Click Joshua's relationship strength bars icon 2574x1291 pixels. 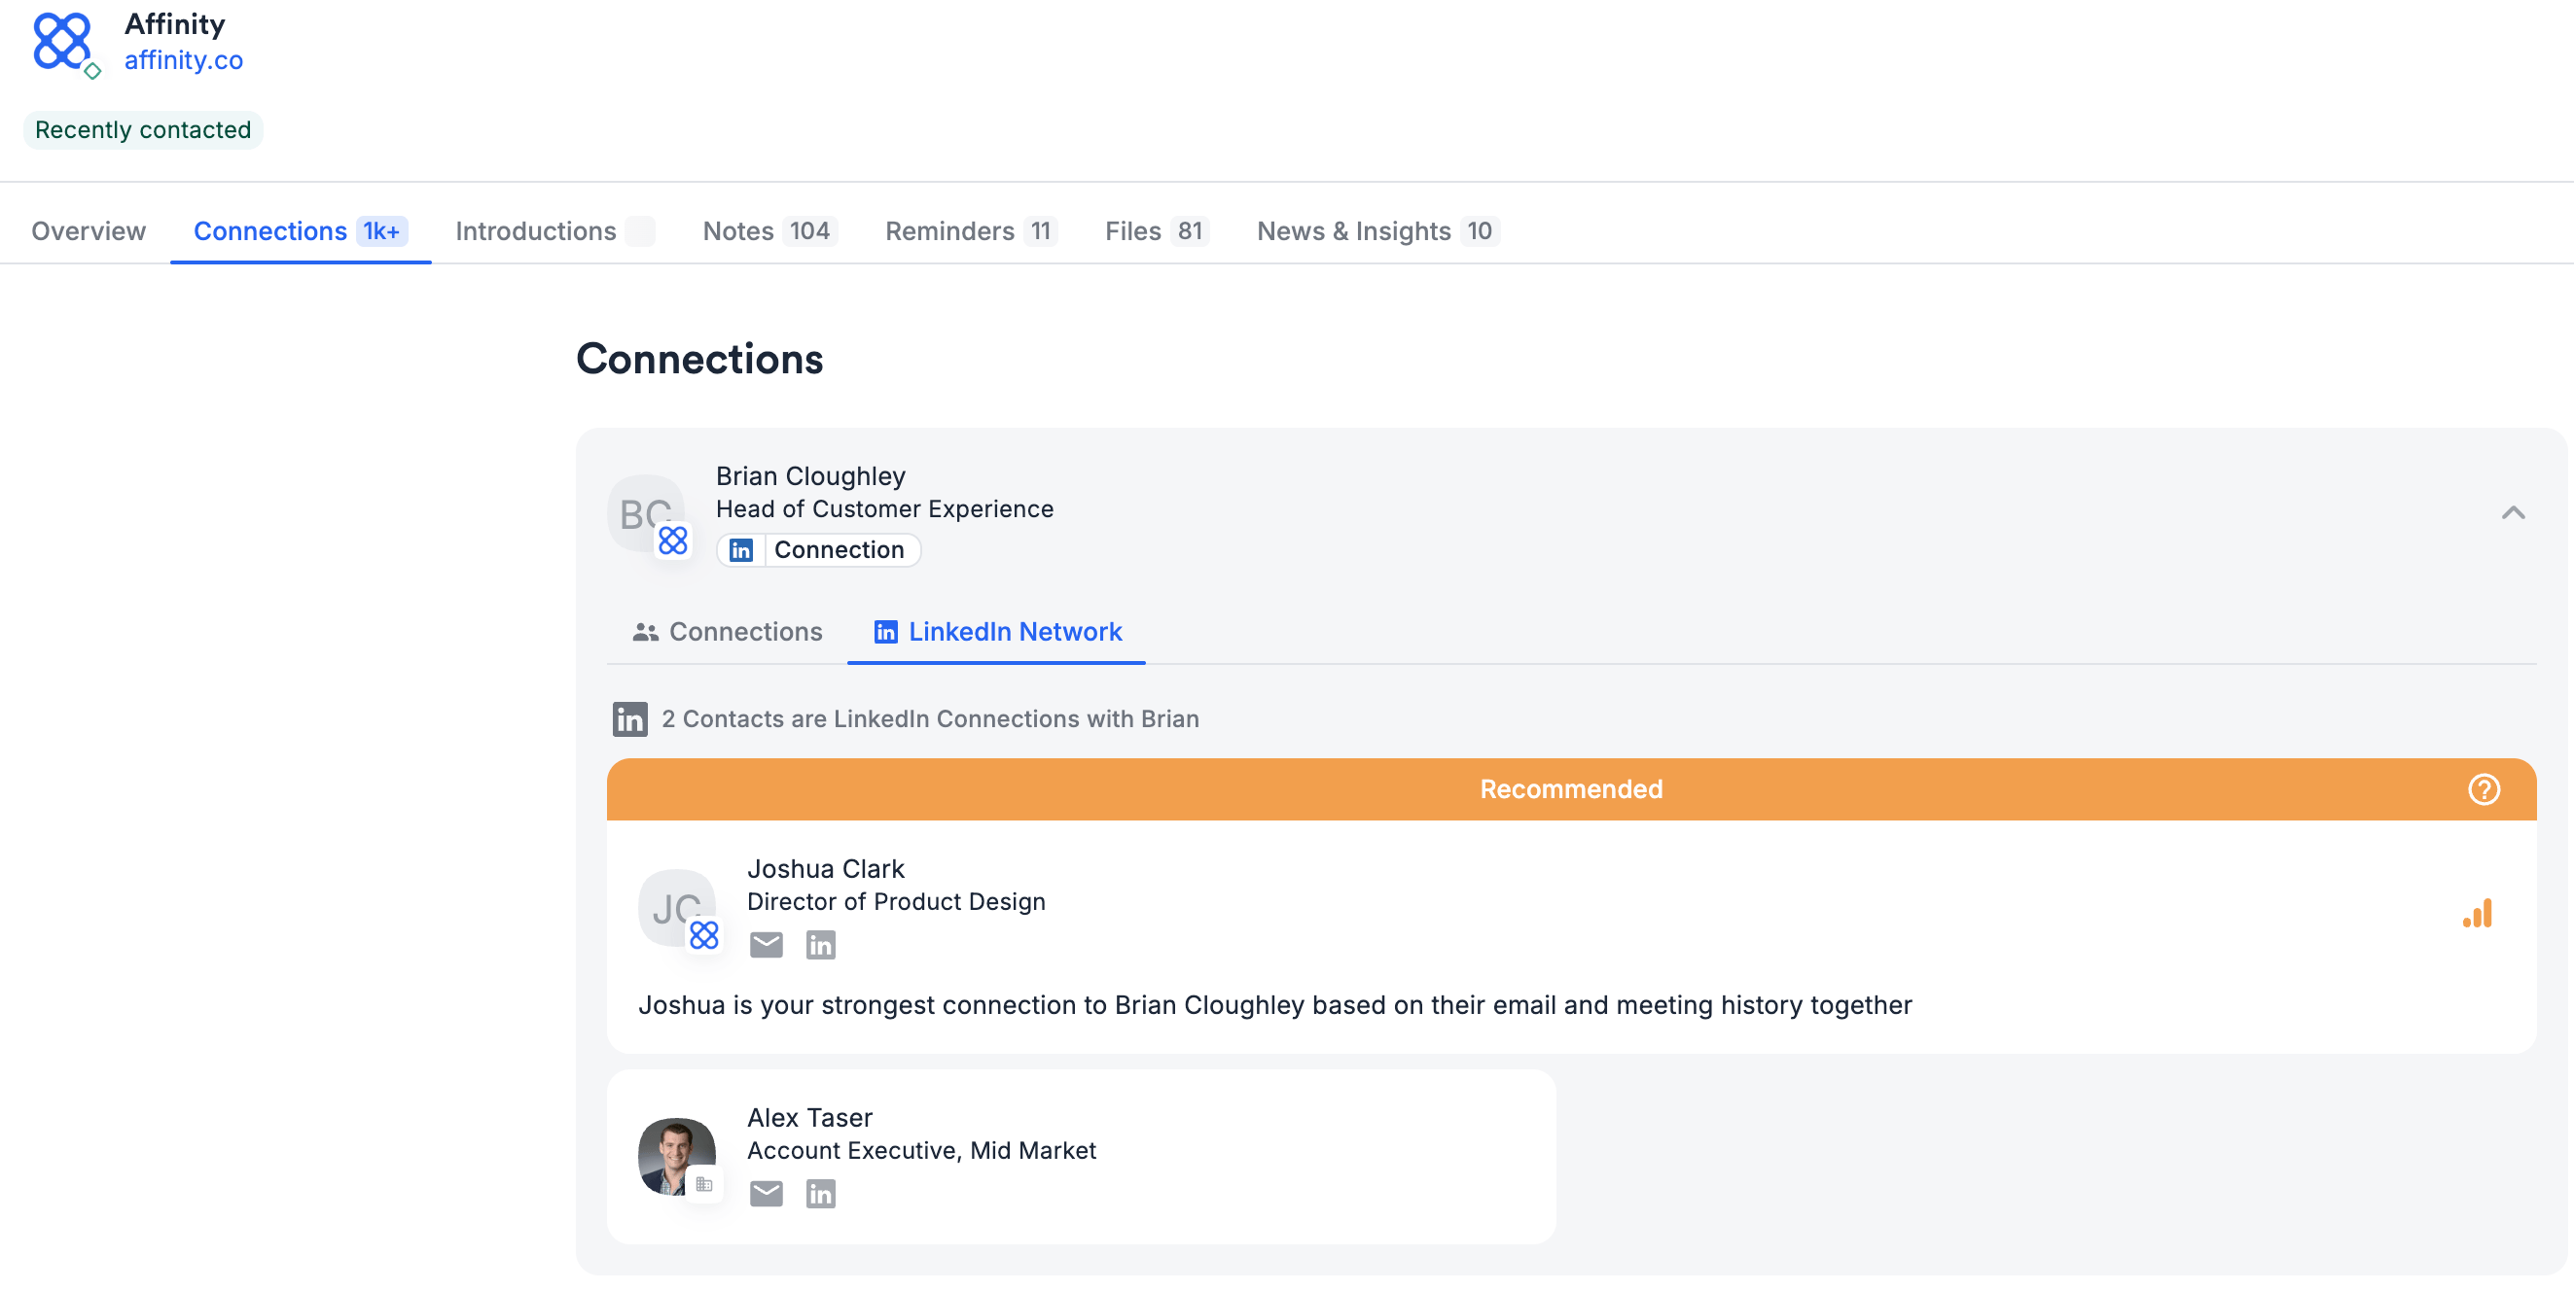coord(2477,914)
